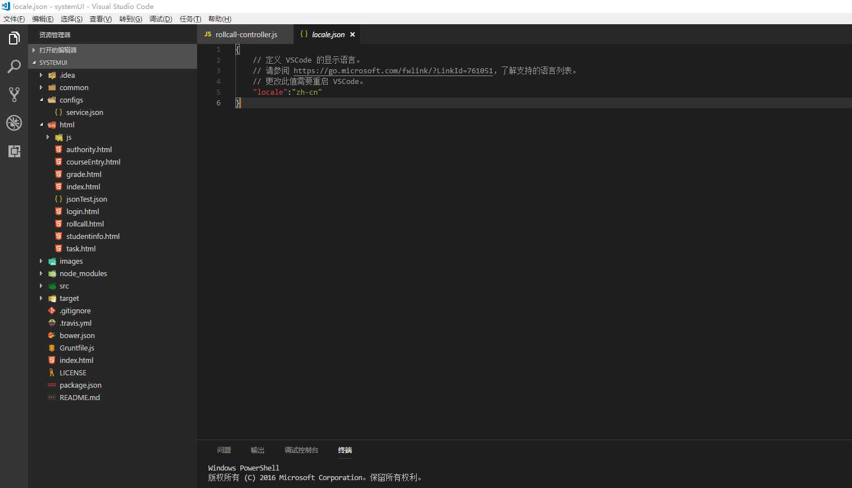The image size is (852, 488).
Task: Click the npm icon beside package.json
Action: click(x=52, y=385)
